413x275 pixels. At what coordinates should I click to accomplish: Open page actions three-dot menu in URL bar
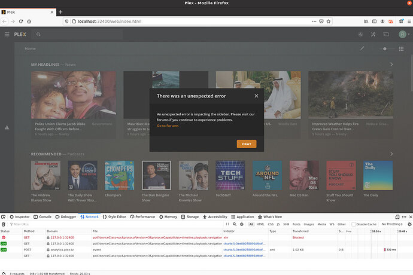314,22
